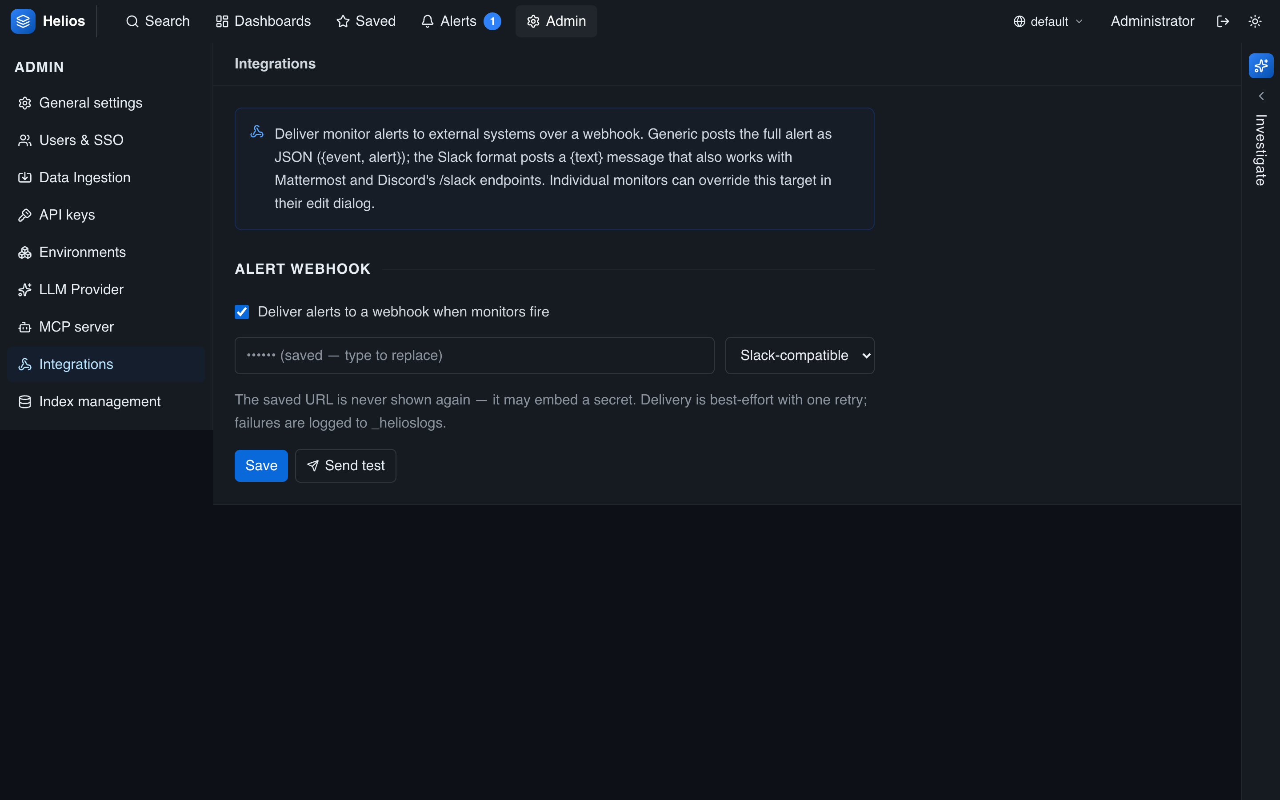Open the Admin section
Image resolution: width=1280 pixels, height=800 pixels.
[556, 21]
